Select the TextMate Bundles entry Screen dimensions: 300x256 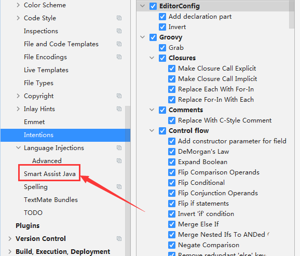coord(51,200)
